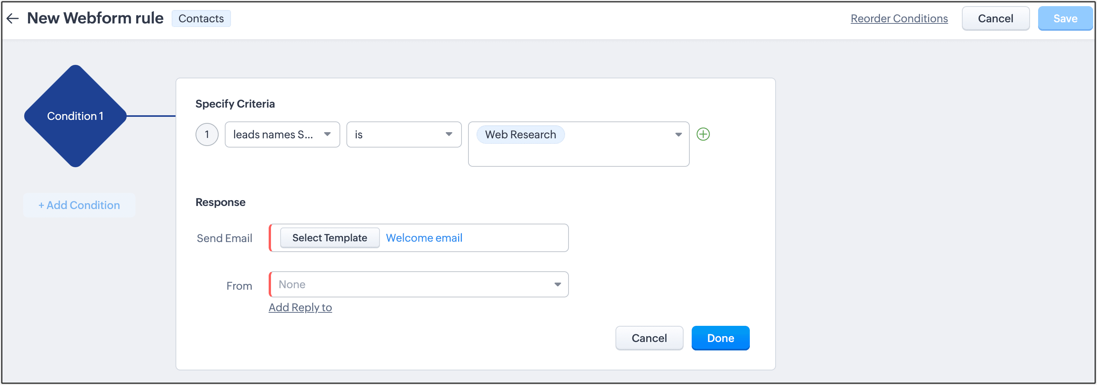Select the Condition 1 diamond node
This screenshot has width=1097, height=385.
point(75,116)
